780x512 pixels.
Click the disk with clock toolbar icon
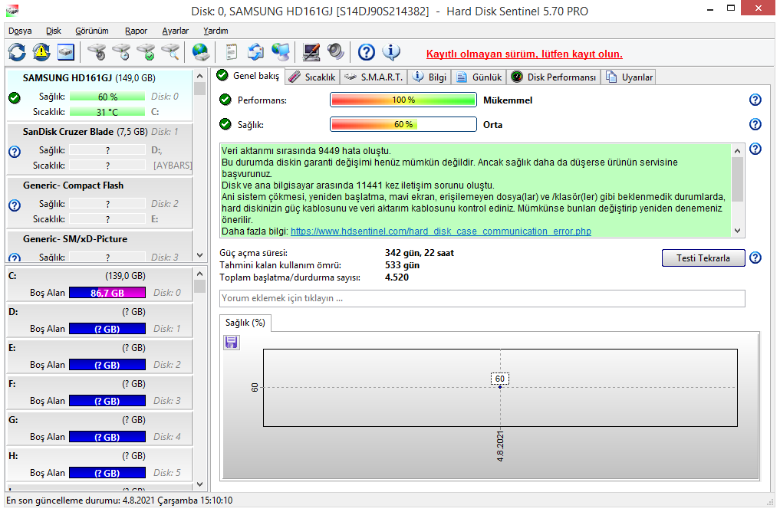tap(121, 51)
